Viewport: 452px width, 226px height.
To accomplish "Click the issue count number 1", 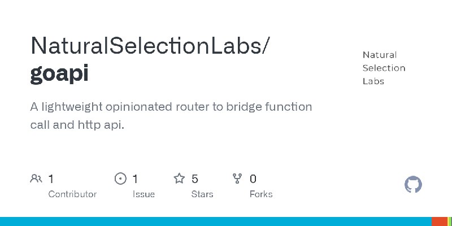I will click(x=136, y=179).
